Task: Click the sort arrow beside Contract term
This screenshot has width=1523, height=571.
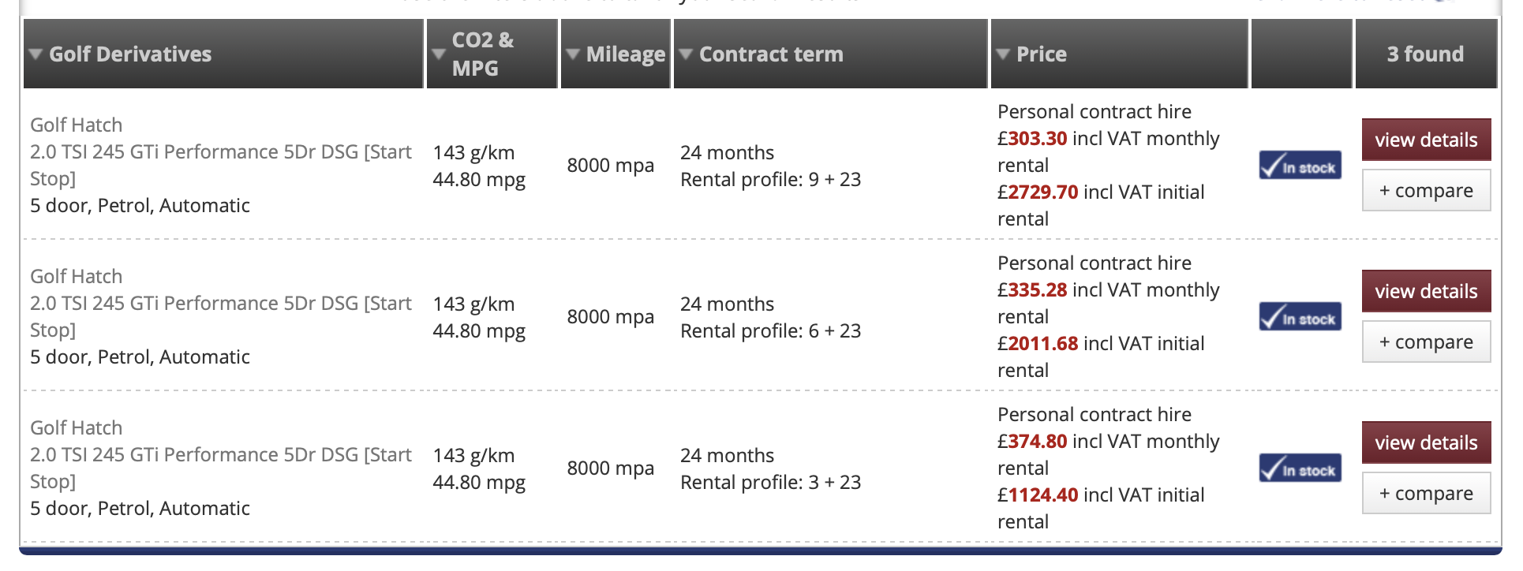Action: pyautogui.click(x=687, y=54)
